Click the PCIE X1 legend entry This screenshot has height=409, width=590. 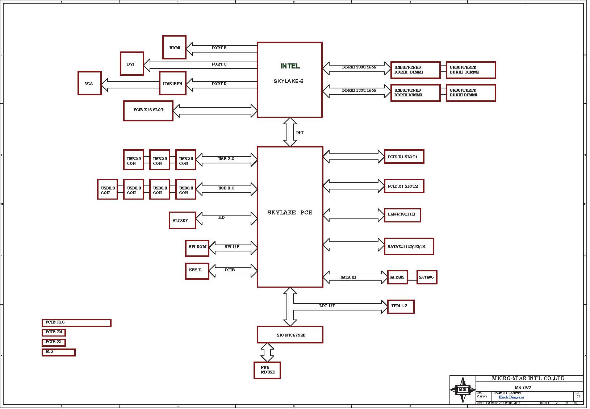(x=54, y=342)
